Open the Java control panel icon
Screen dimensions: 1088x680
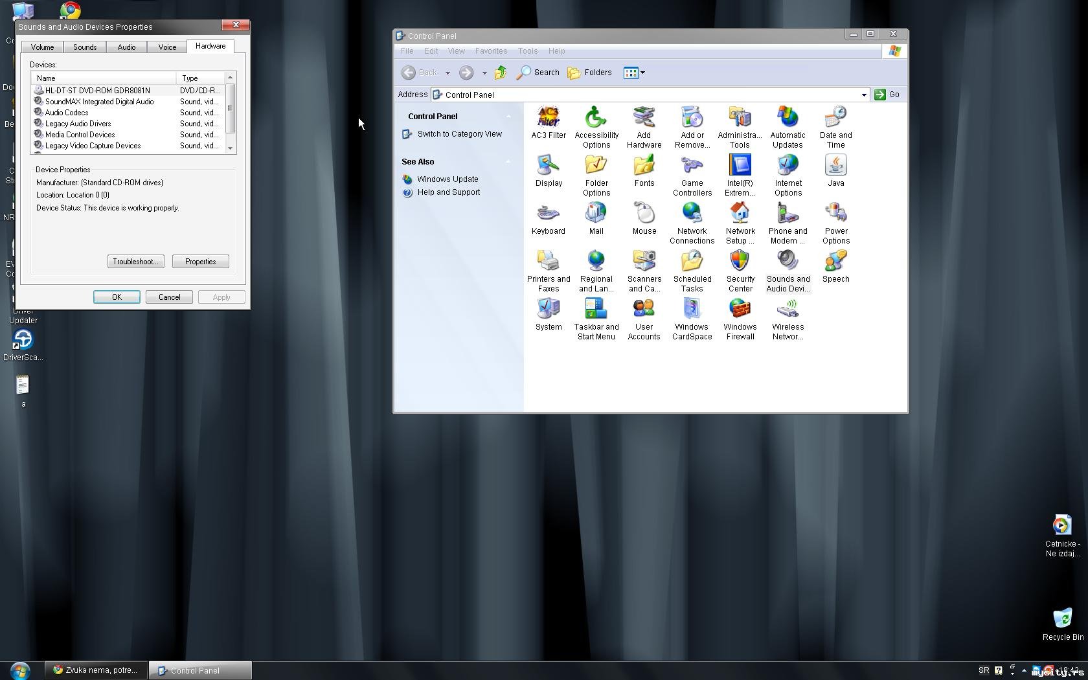pos(835,166)
